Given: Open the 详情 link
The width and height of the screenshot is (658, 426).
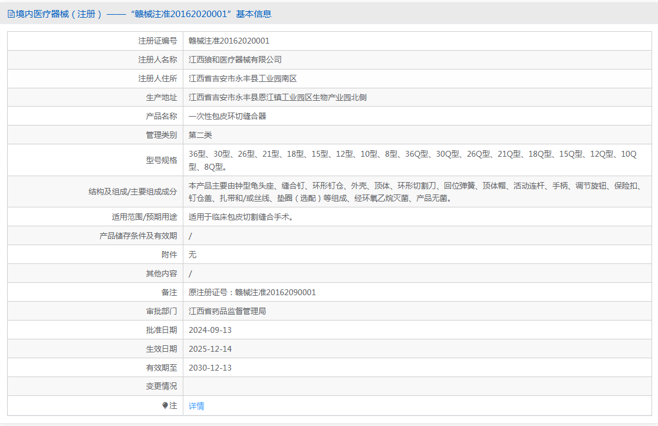Looking at the screenshot, I should [196, 406].
